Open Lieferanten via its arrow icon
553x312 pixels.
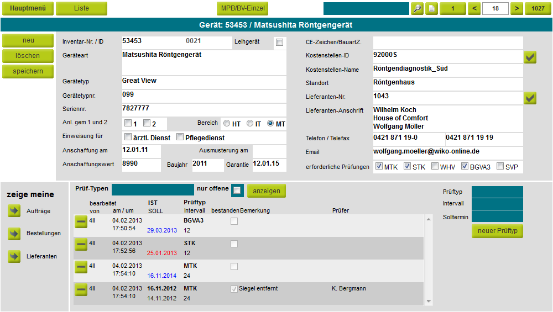tap(14, 256)
